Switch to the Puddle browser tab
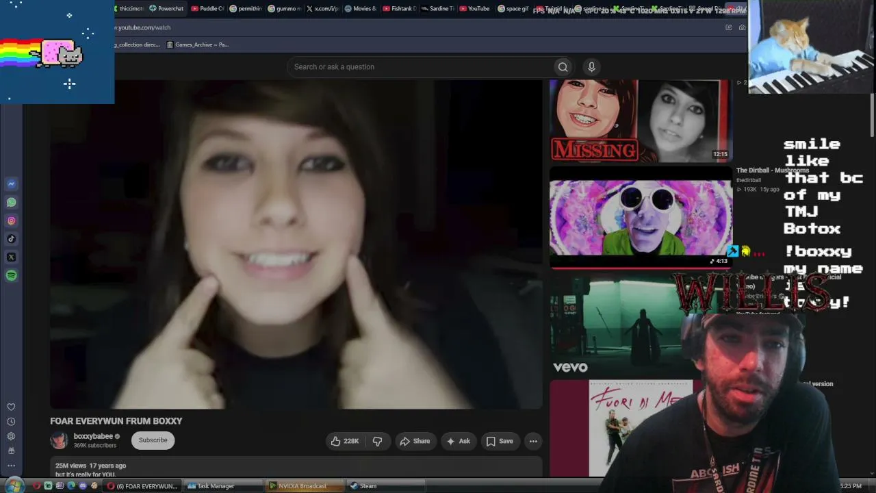This screenshot has width=876, height=493. pos(207,9)
